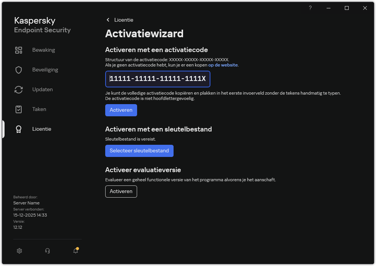This screenshot has height=266, width=376.
Task: Open the op de website link
Action: [x=223, y=65]
